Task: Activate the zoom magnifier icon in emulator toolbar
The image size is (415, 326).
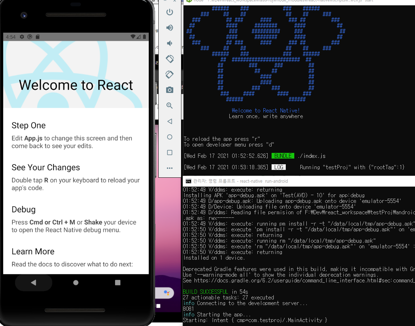Action: pos(170,106)
